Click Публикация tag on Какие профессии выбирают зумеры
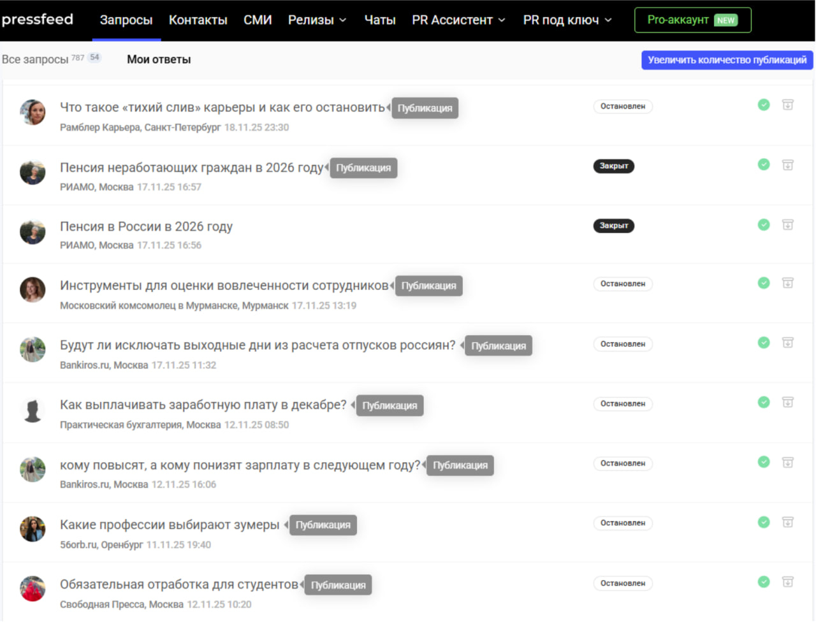 [x=323, y=525]
